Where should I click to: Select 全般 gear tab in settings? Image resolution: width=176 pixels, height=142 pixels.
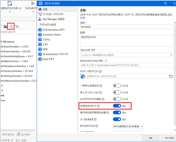[57, 9]
